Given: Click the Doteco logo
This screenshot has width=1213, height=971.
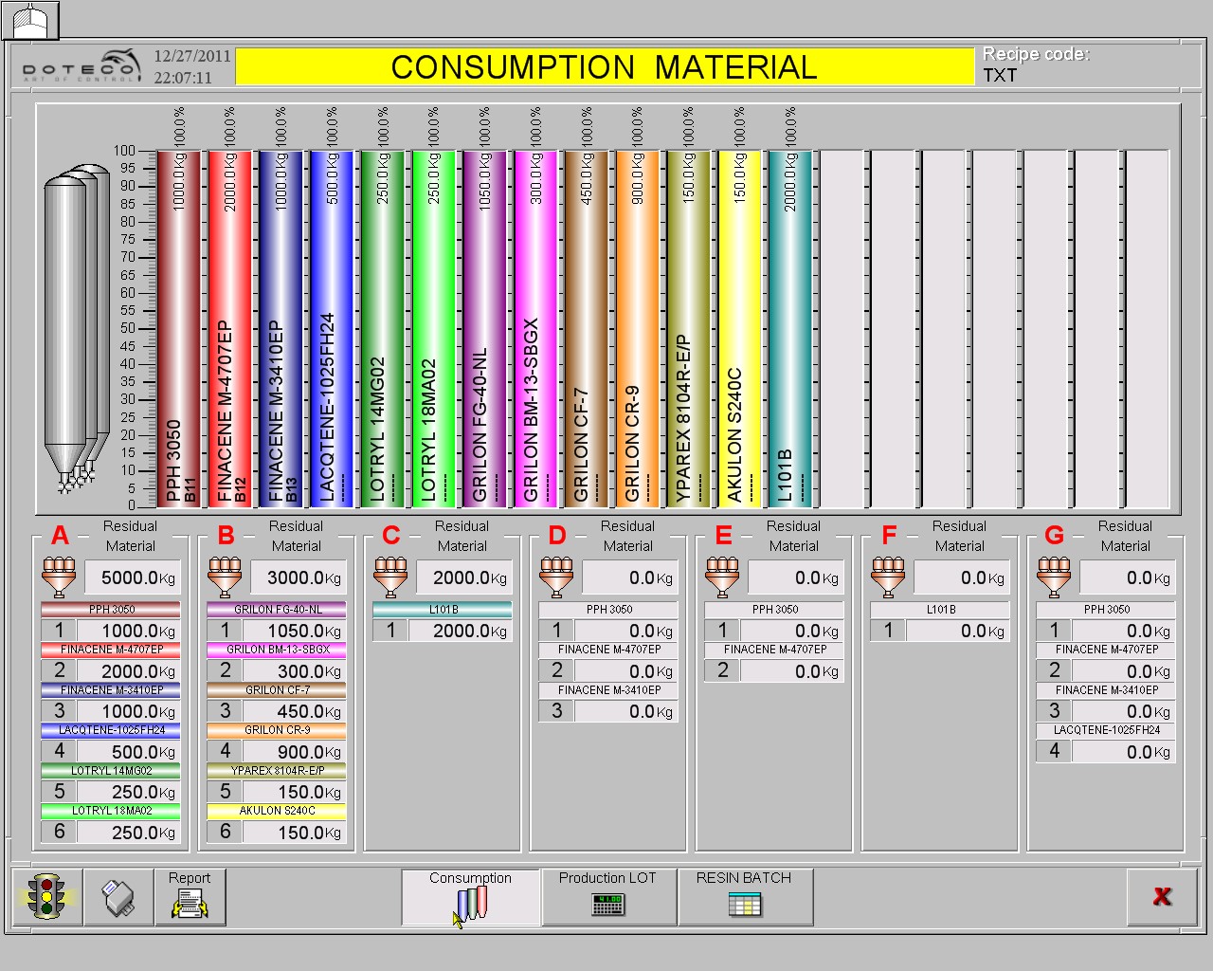Looking at the screenshot, I should [80, 66].
